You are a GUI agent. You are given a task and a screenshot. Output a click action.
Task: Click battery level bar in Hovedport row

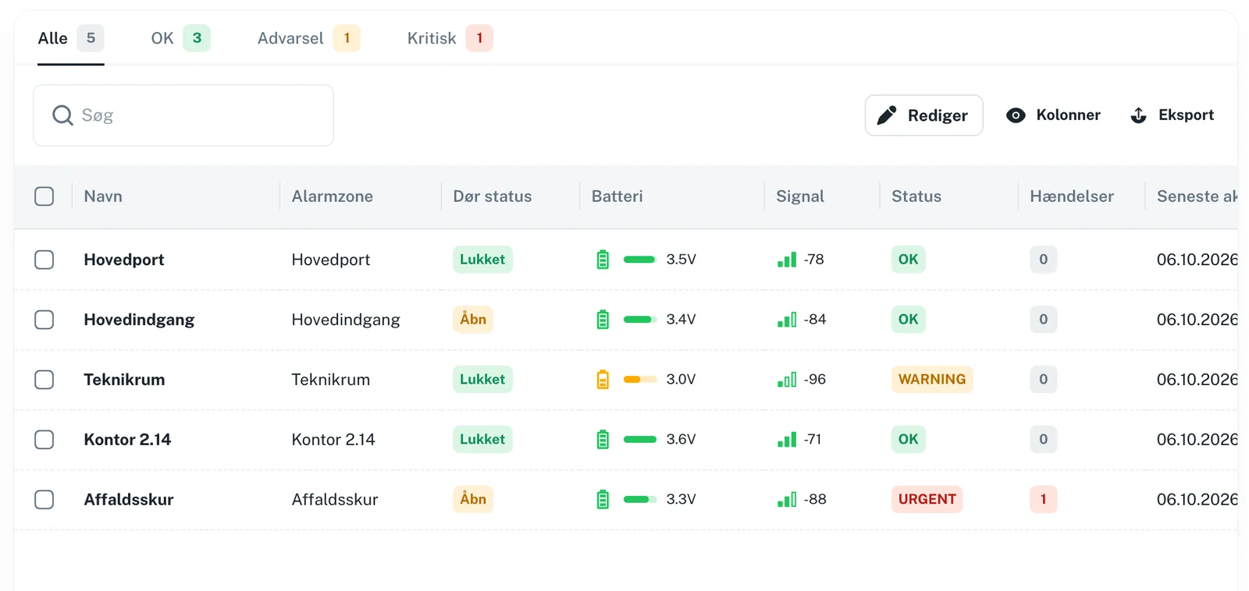tap(640, 260)
